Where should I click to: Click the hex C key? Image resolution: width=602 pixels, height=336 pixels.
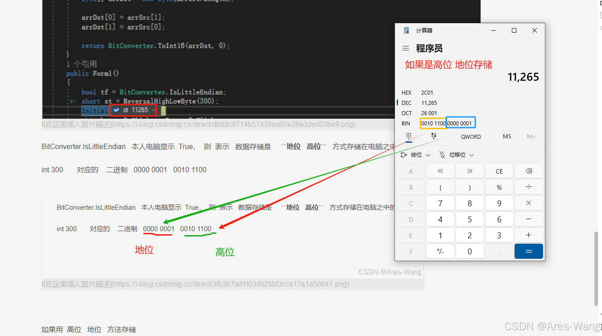[411, 203]
